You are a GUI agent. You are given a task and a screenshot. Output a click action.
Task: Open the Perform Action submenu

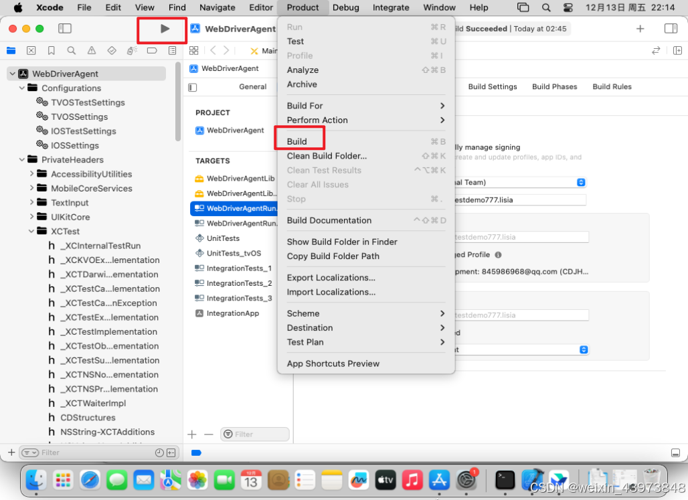(x=366, y=120)
